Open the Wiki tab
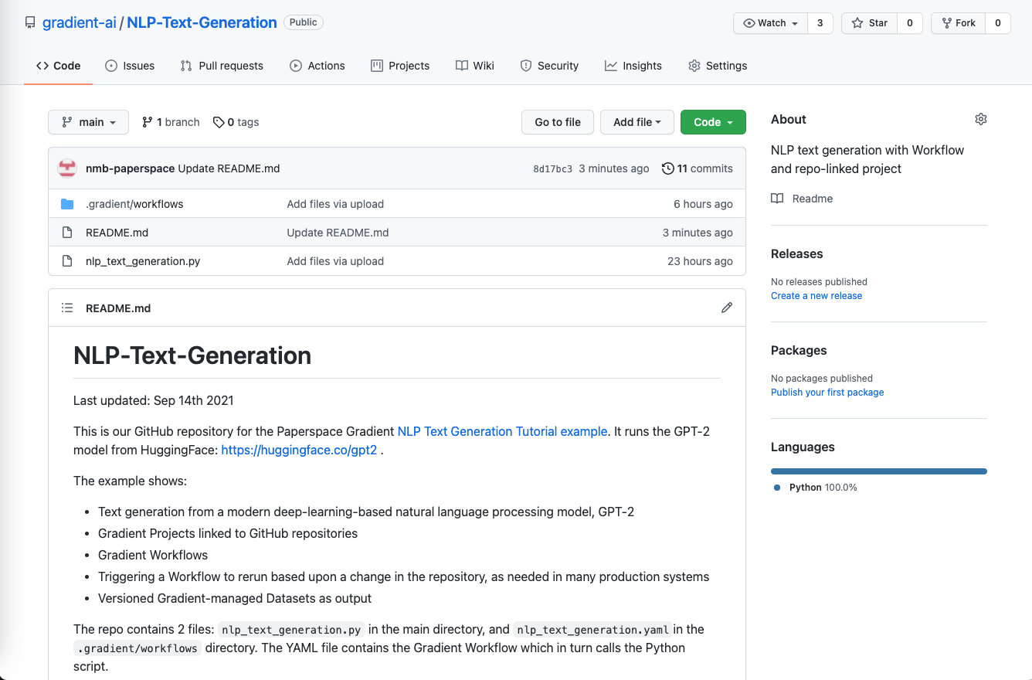 475,66
